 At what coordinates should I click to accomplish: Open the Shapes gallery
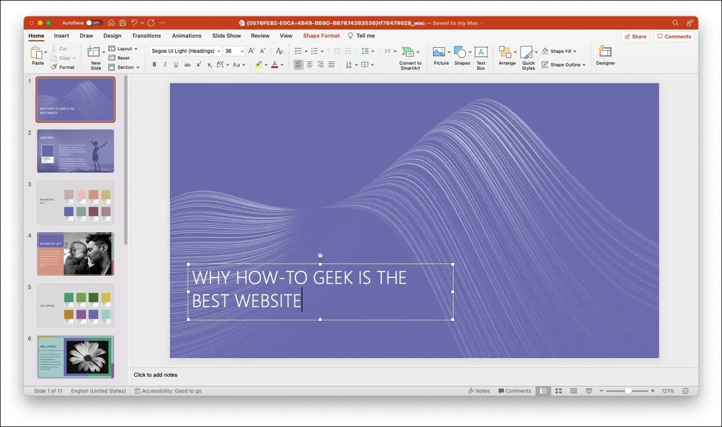(462, 56)
